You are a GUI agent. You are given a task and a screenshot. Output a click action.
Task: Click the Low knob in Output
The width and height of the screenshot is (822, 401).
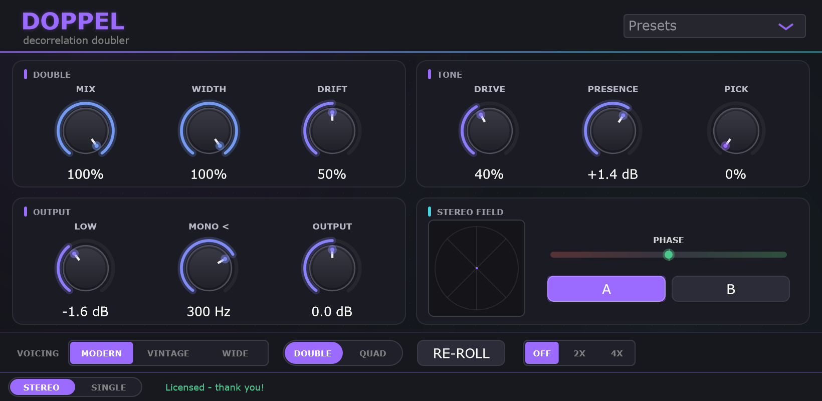tap(86, 268)
